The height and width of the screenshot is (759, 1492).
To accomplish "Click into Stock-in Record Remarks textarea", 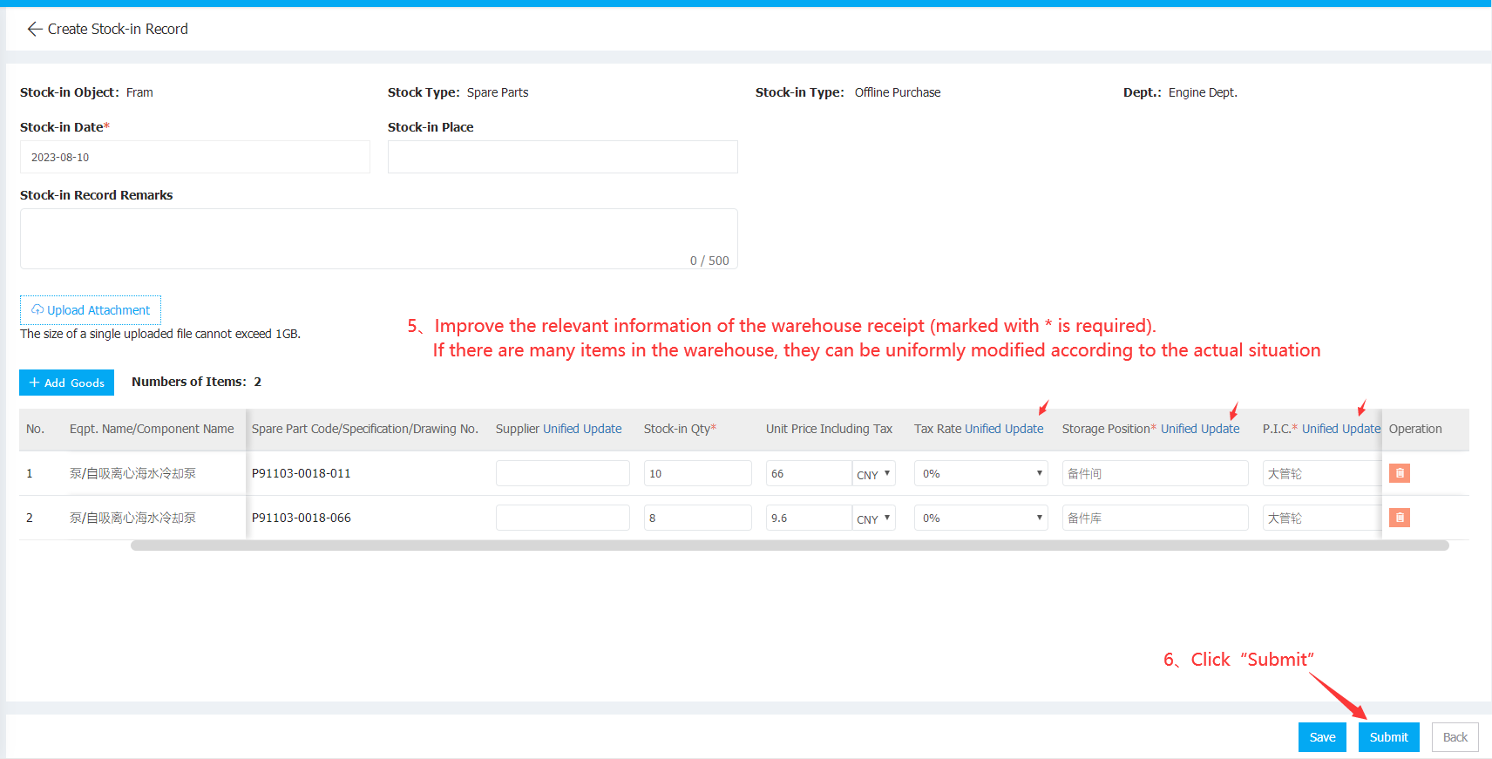I will 379,239.
